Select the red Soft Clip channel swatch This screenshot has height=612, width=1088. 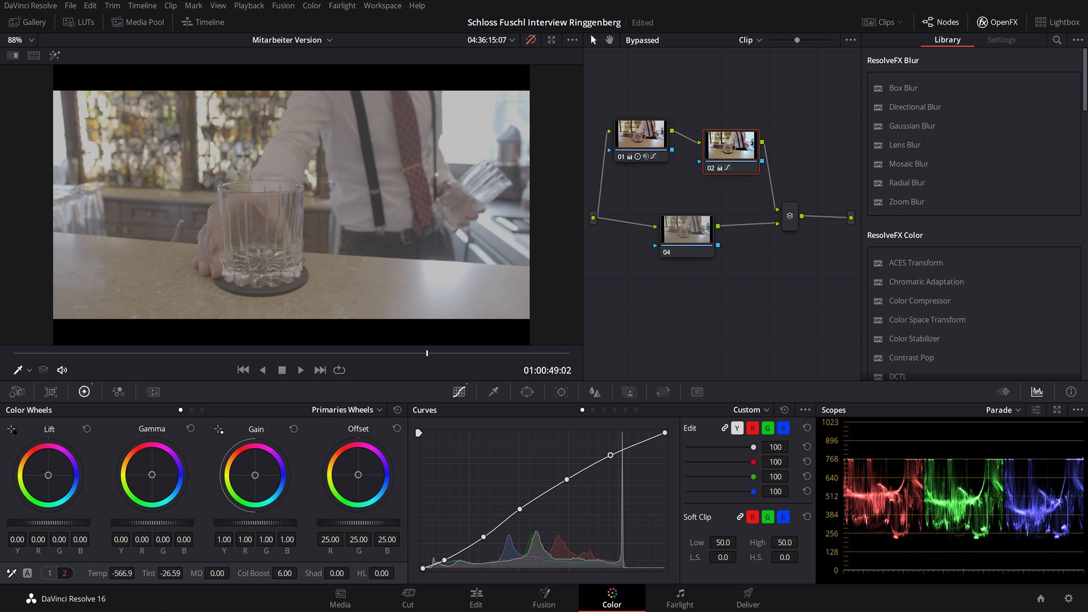tap(753, 517)
